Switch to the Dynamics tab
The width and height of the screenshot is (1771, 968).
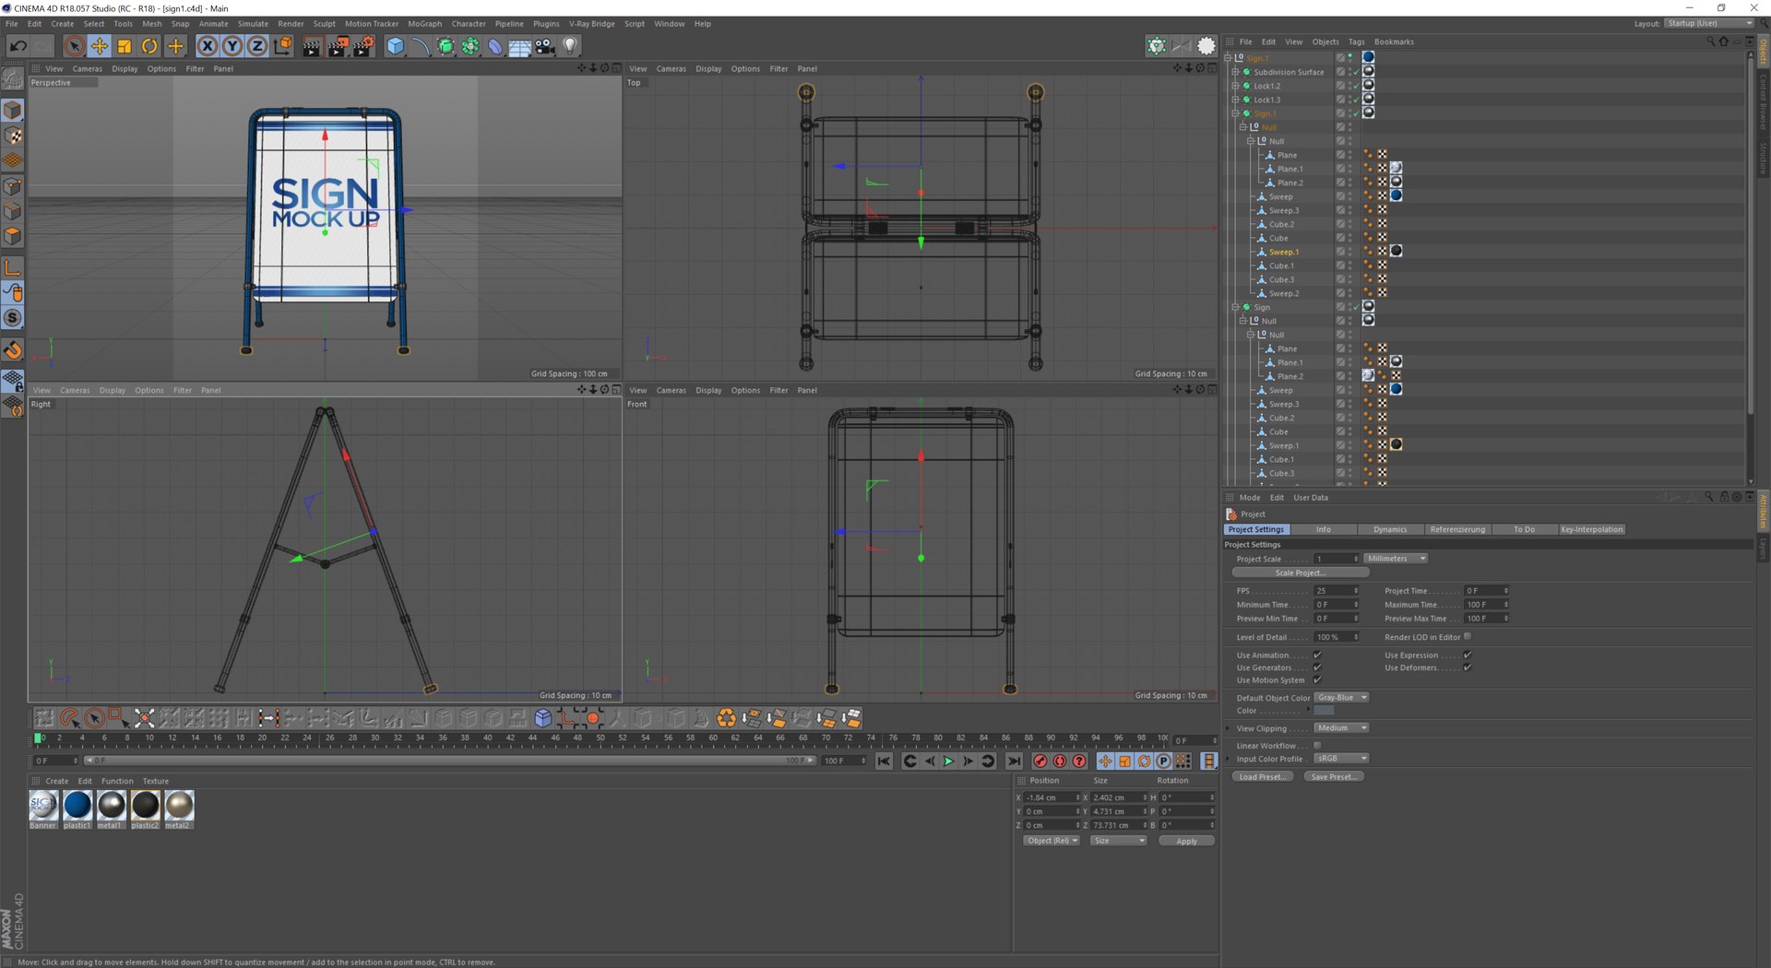pyautogui.click(x=1389, y=530)
